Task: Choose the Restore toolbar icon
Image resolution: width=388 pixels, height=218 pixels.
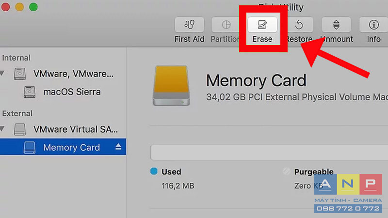Action: tap(299, 25)
